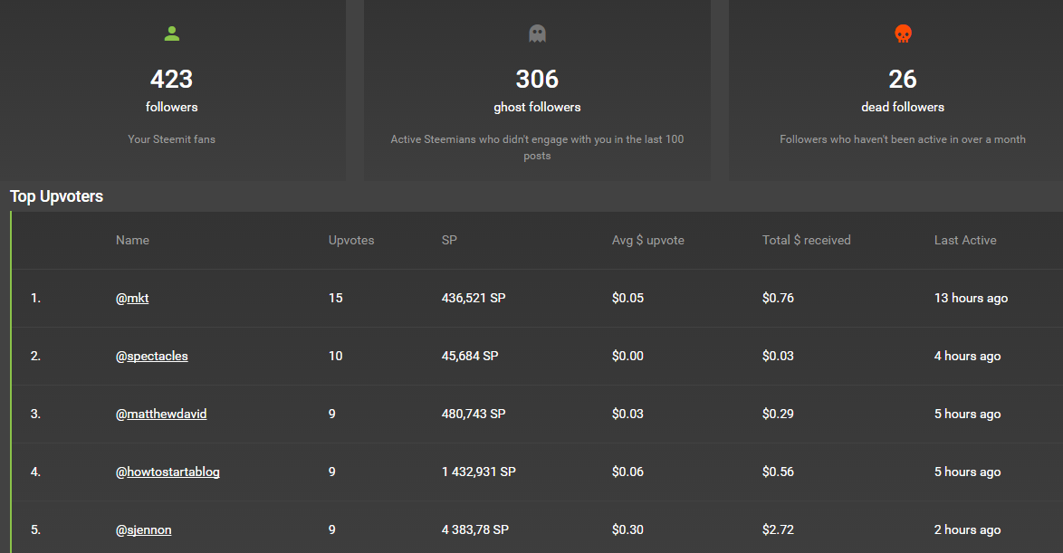Sort table by Upvotes column header
This screenshot has width=1063, height=553.
coord(351,240)
